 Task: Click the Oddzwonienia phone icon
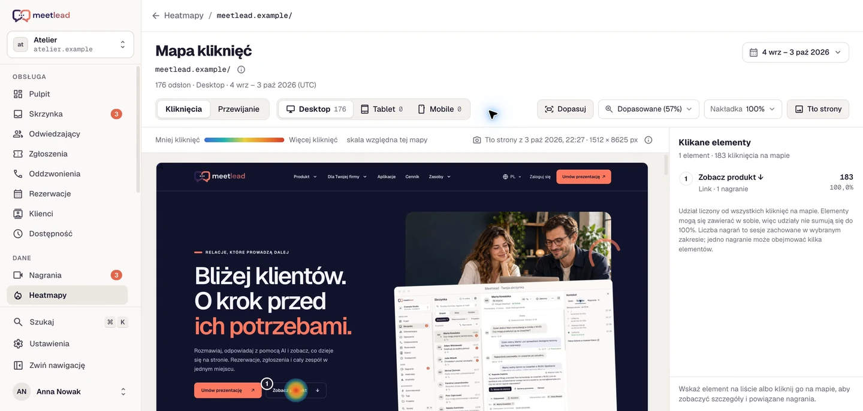pyautogui.click(x=18, y=173)
